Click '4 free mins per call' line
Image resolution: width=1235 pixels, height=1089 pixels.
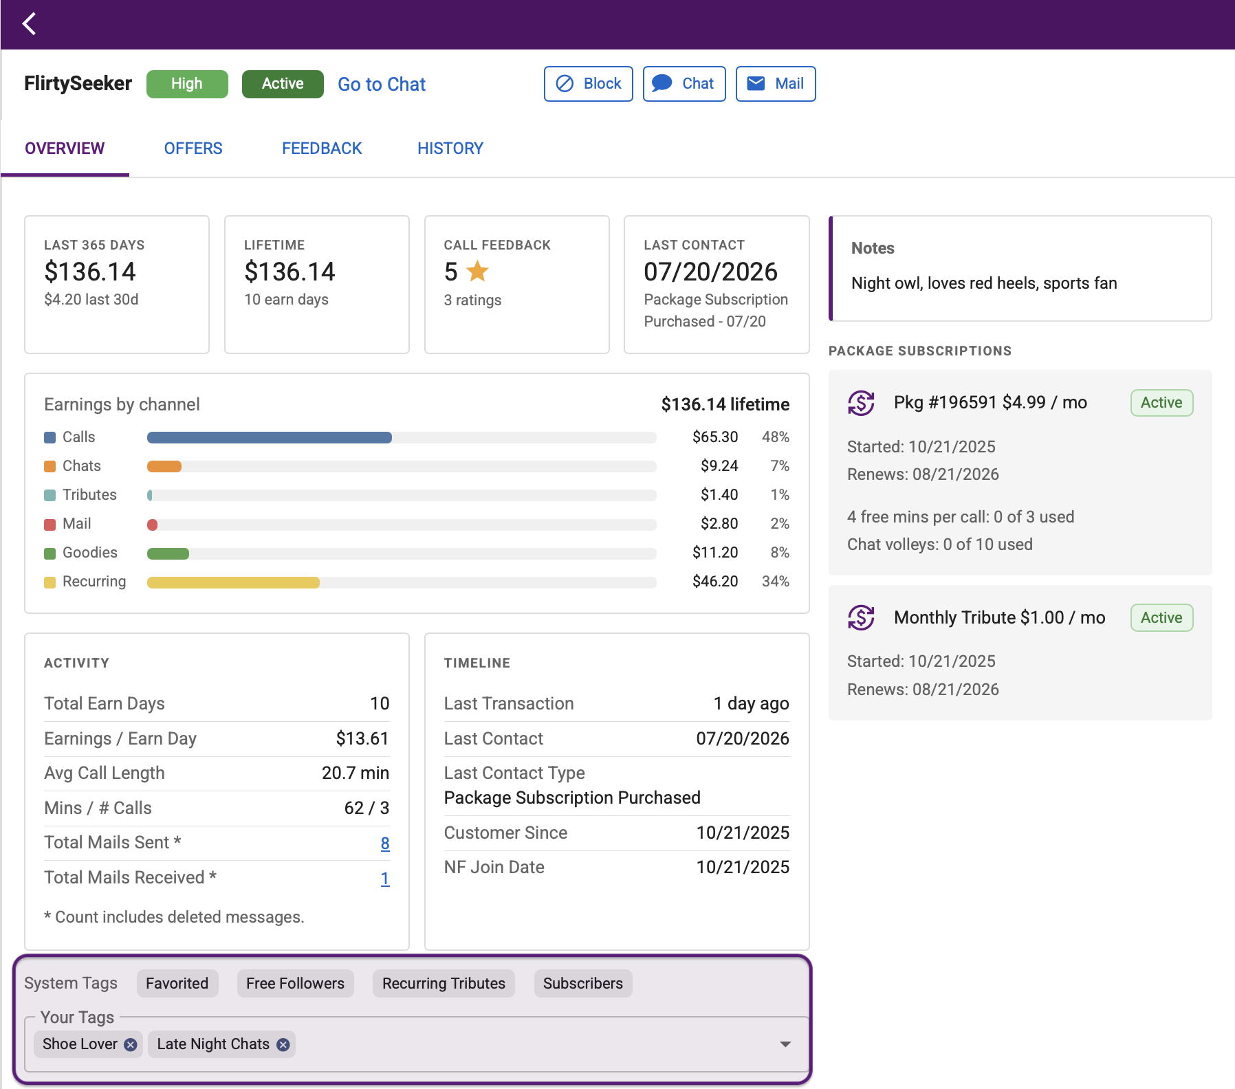960,517
